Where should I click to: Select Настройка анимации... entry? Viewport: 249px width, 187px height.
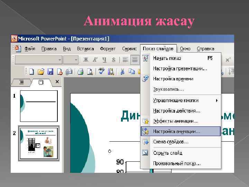coord(181,131)
